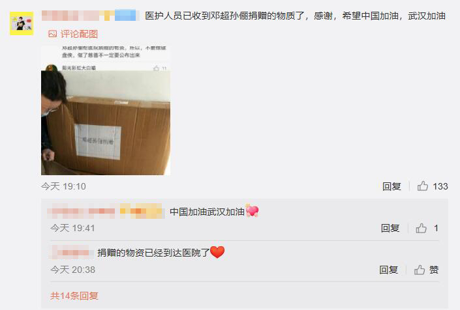Image resolution: width=460 pixels, height=310 pixels.
Task: Click 回复 on the 19:41 reply
Action: pyautogui.click(x=390, y=228)
